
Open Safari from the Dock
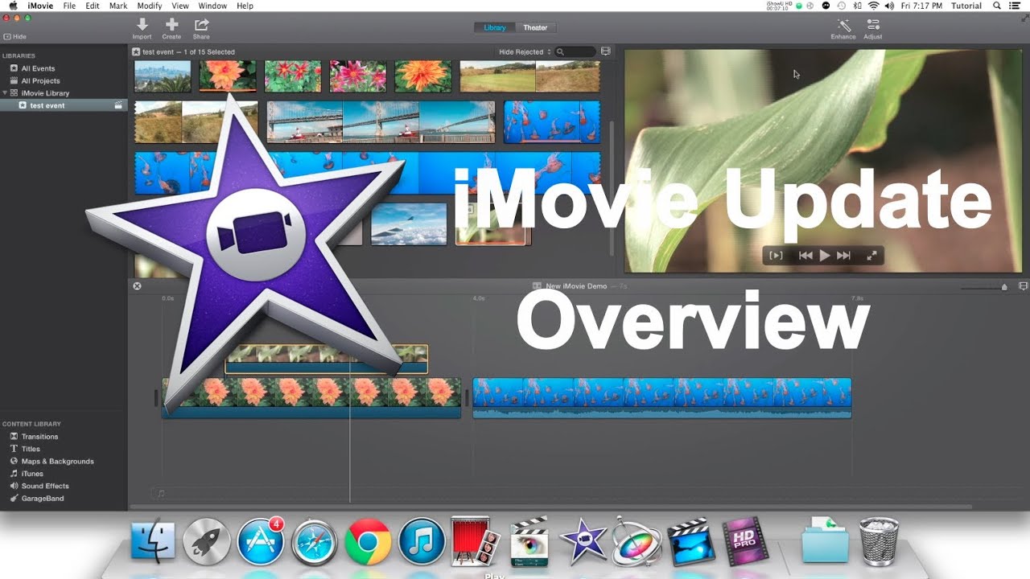314,540
